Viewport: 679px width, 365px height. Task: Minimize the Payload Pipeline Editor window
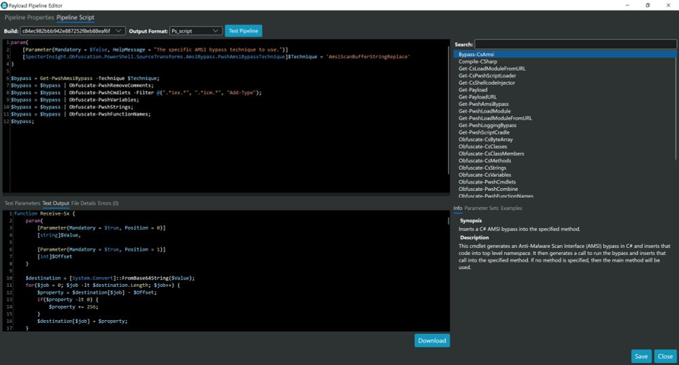coord(627,5)
